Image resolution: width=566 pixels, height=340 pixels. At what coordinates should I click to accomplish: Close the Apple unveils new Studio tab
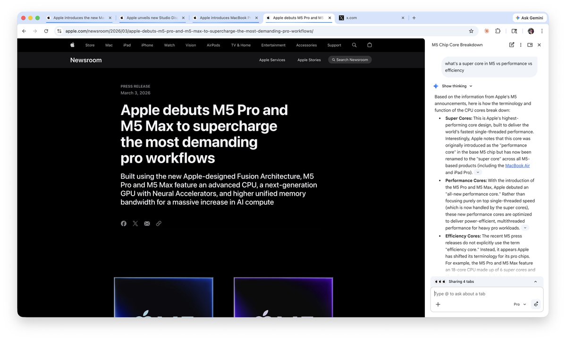183,17
